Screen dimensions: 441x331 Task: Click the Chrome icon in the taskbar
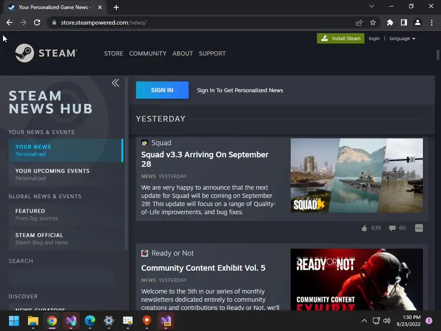click(x=52, y=321)
